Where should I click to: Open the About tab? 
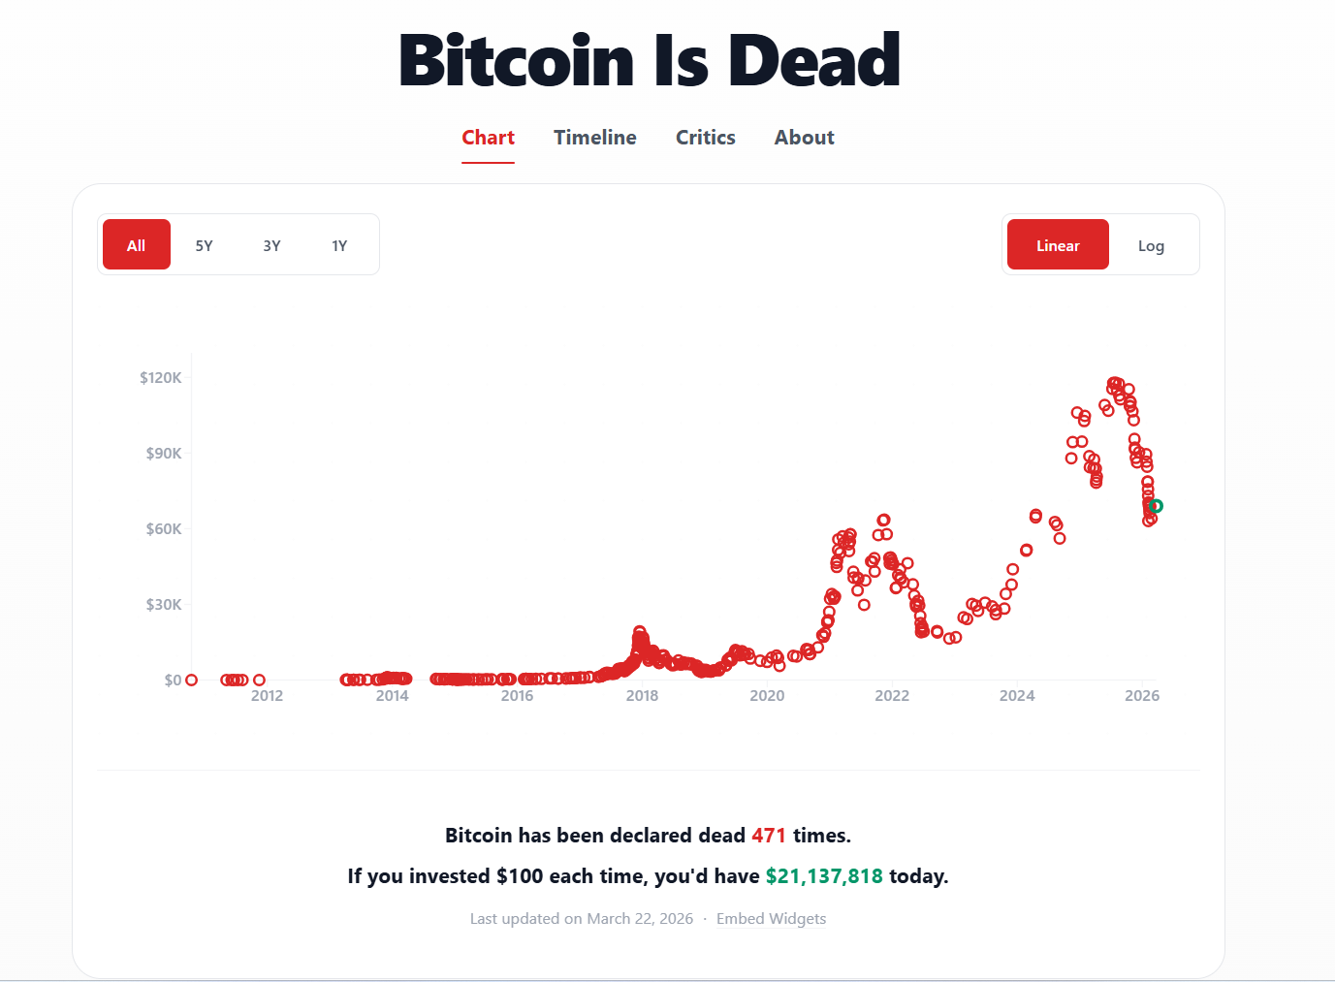click(x=804, y=138)
